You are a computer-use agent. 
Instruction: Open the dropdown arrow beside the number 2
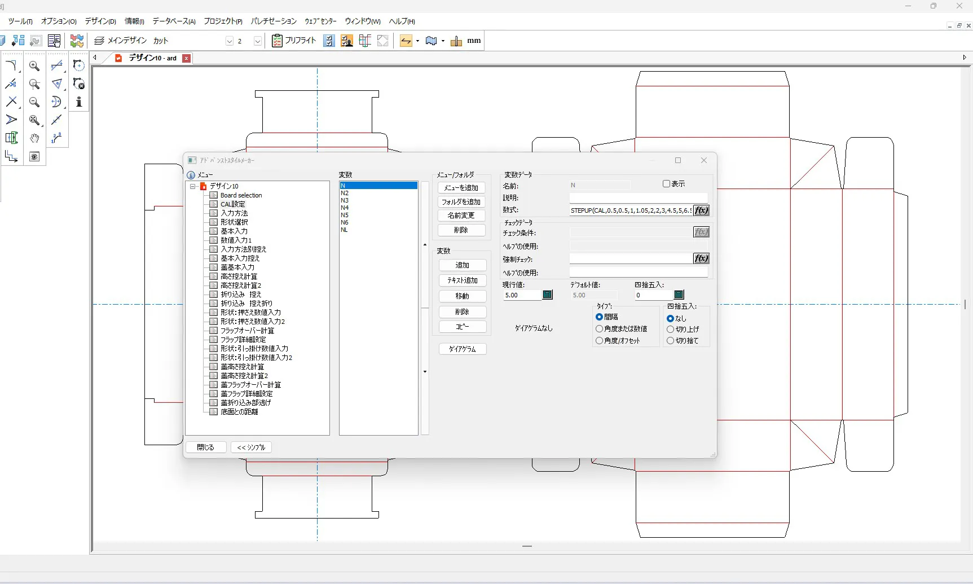click(257, 41)
